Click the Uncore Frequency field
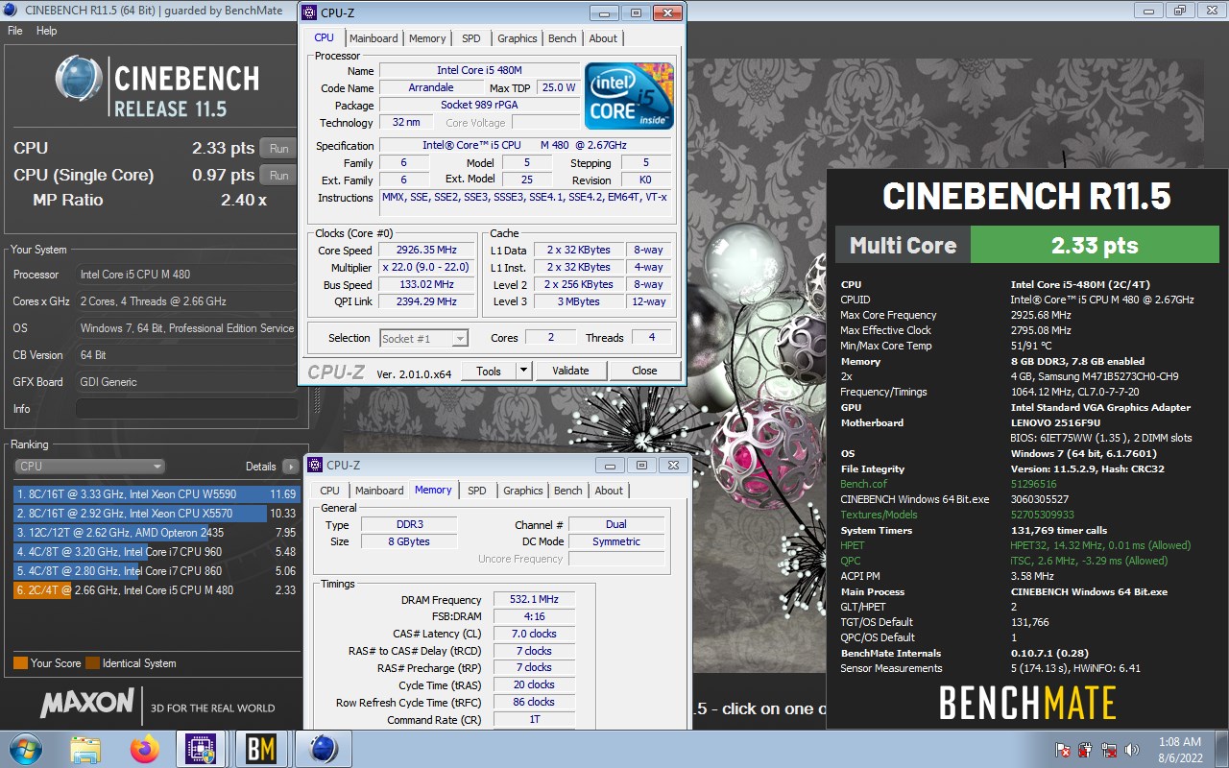Image resolution: width=1229 pixels, height=768 pixels. 615,559
